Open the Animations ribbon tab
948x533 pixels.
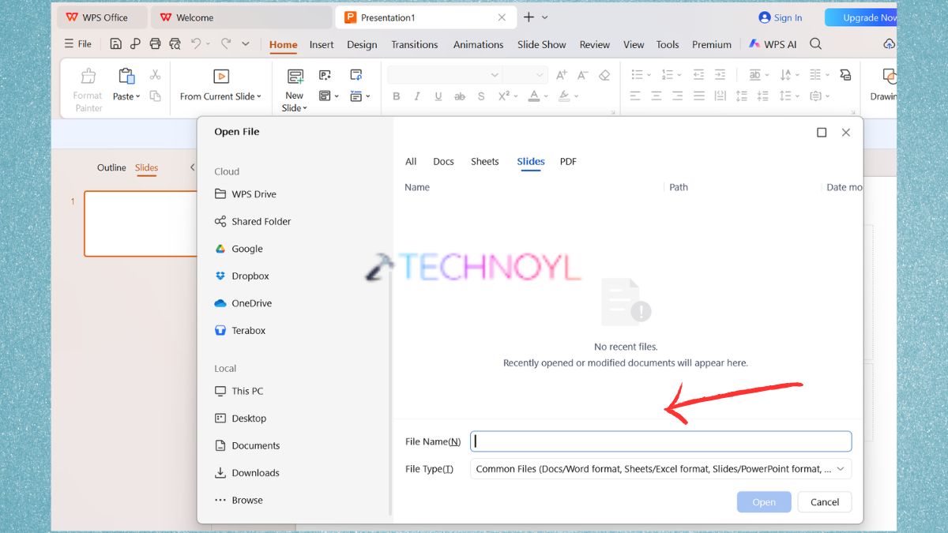[478, 44]
